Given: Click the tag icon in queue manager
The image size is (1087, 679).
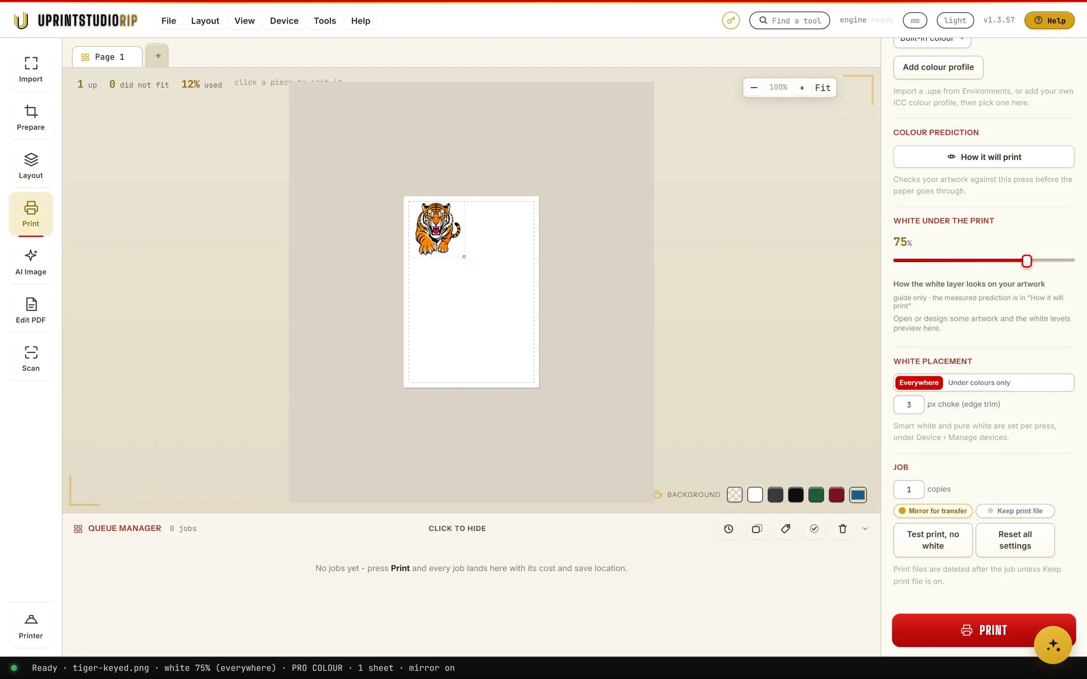Looking at the screenshot, I should point(785,529).
